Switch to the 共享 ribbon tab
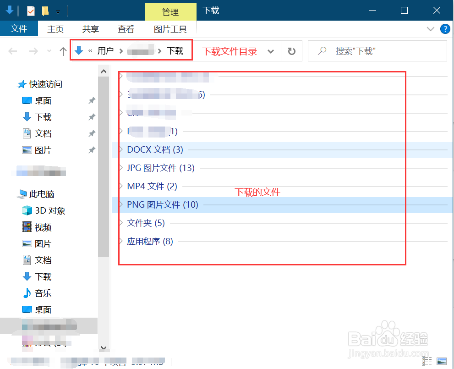 [91, 29]
